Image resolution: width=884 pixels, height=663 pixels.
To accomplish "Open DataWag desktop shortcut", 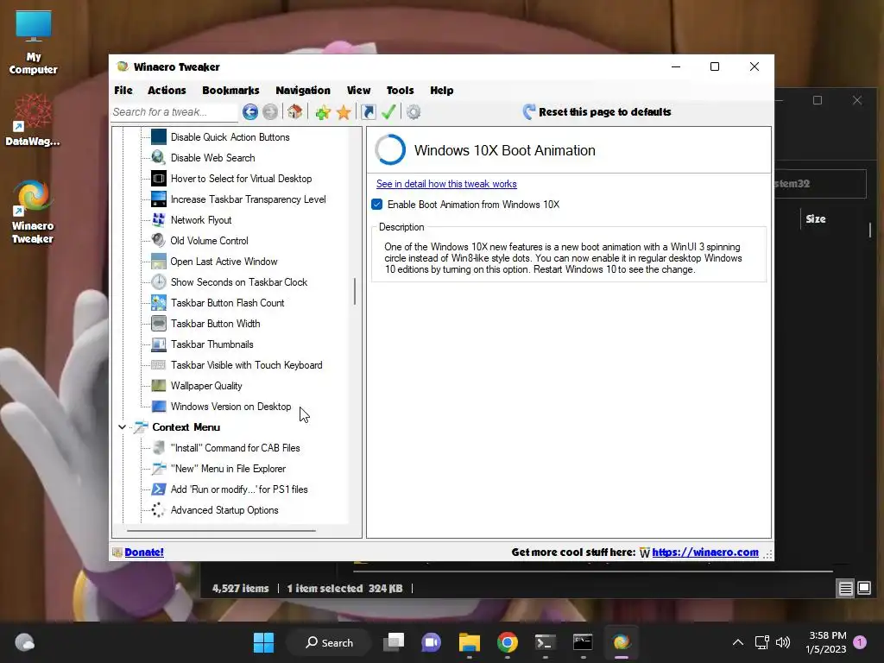I will [33, 119].
